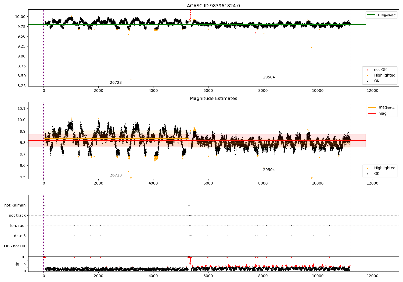This screenshot has width=403, height=282.
Task: Click 'Highlighted' in the top plot legend
Action: 385,75
